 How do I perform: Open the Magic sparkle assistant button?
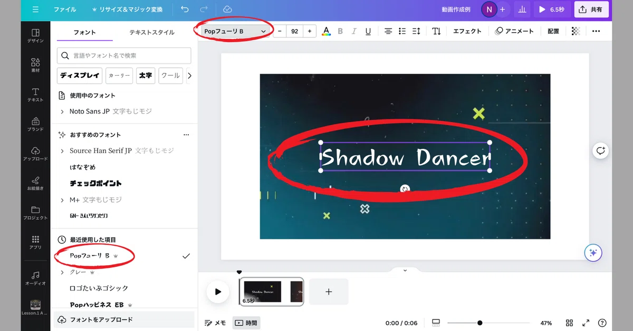[x=593, y=253]
